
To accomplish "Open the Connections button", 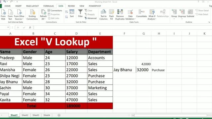I will click(55, 11).
